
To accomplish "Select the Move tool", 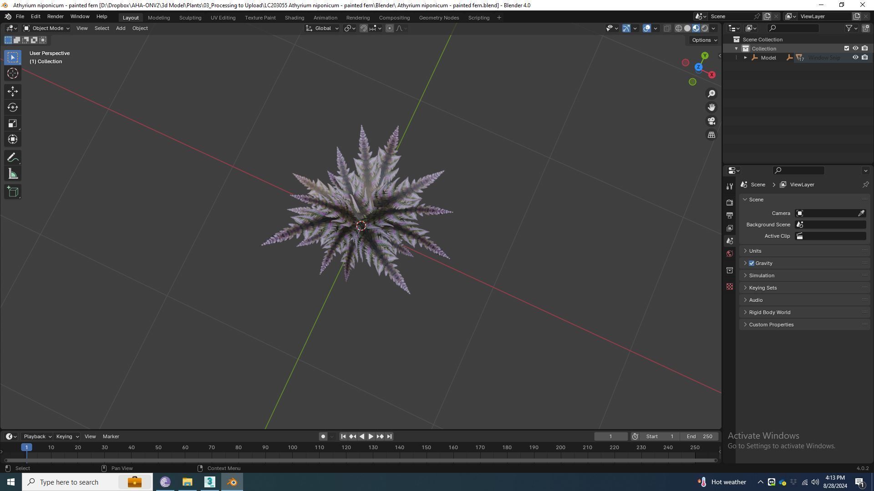I will tap(12, 91).
